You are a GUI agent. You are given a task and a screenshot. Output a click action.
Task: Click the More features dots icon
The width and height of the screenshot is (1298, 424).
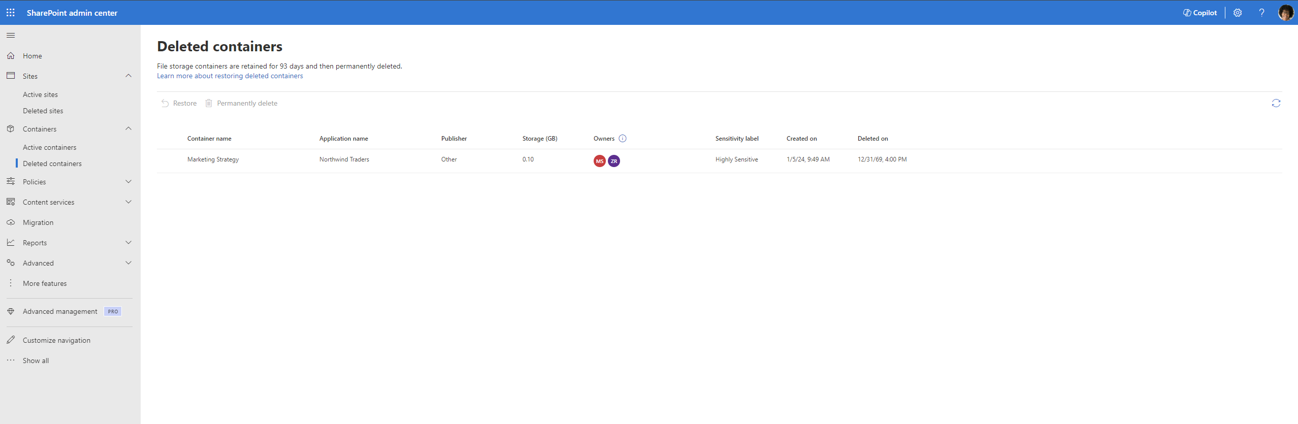11,283
